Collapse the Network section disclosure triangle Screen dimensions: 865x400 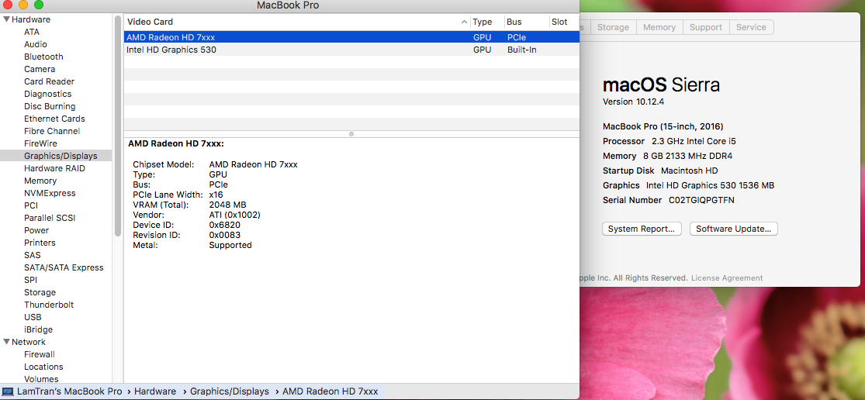click(x=6, y=342)
